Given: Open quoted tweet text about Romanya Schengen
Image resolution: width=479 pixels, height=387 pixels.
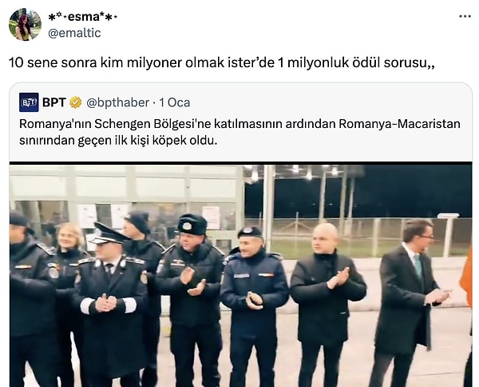Looking at the screenshot, I should pos(239,132).
